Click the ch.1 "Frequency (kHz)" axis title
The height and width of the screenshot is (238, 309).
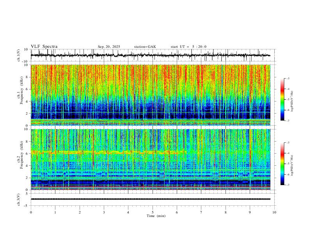click(22, 90)
